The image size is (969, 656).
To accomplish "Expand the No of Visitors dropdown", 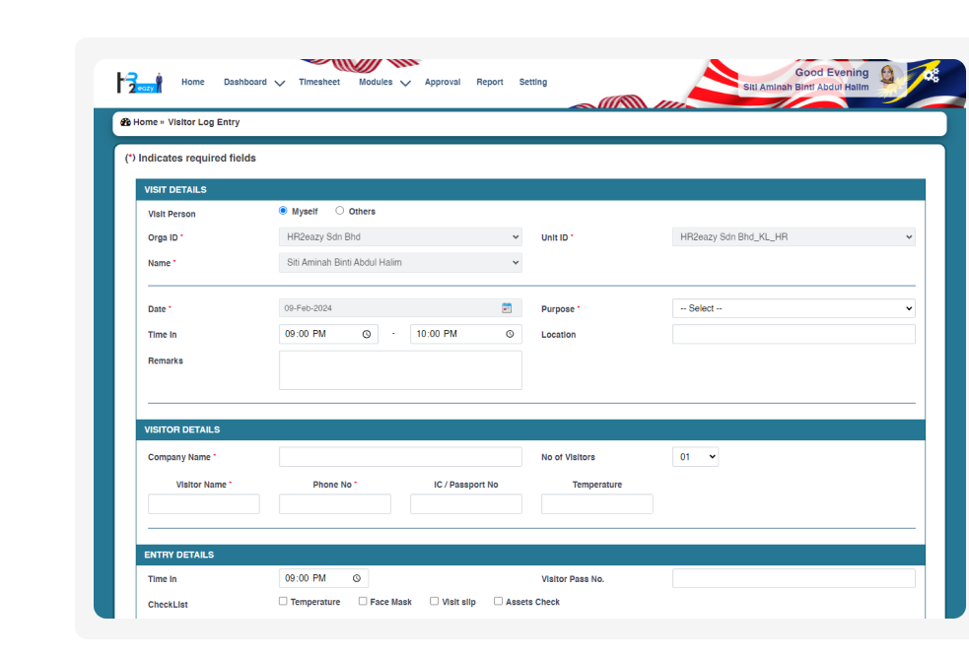I will tap(695, 457).
